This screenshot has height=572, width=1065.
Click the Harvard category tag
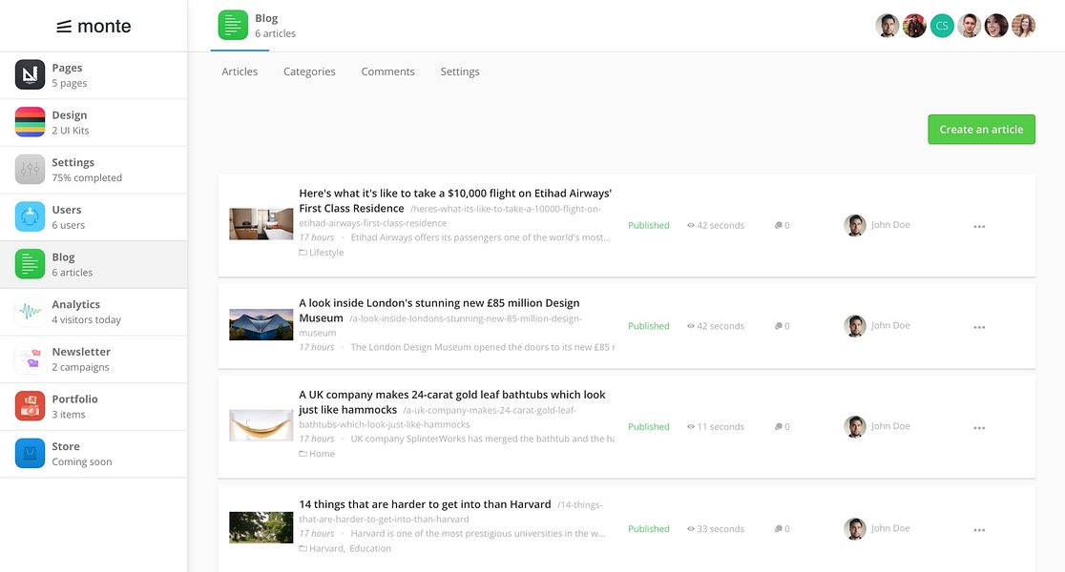click(326, 549)
